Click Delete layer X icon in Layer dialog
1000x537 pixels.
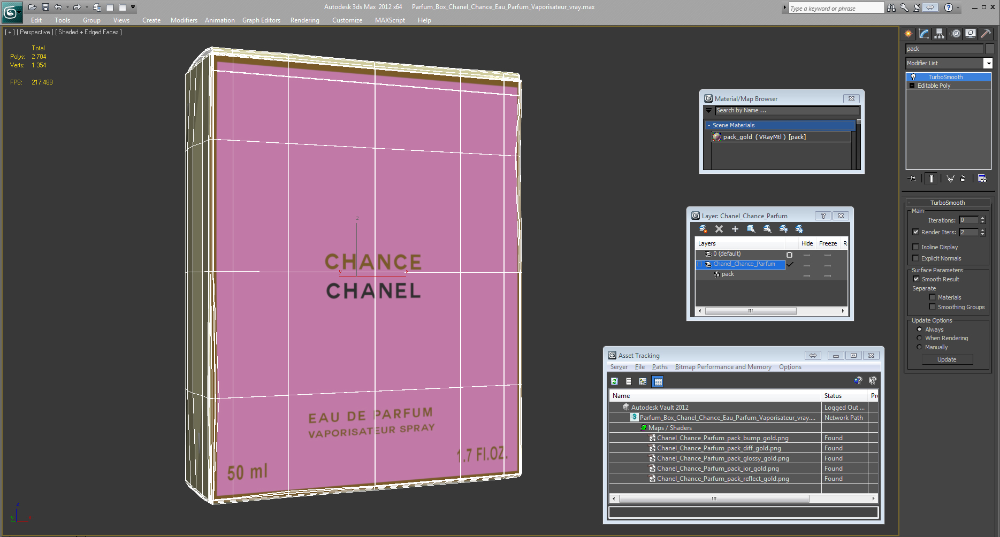[x=719, y=229]
